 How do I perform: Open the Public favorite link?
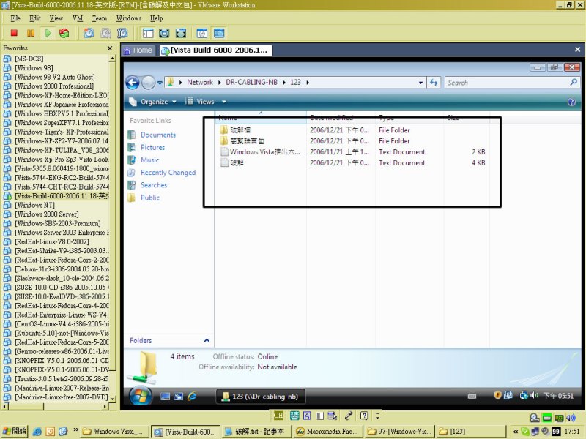(150, 198)
